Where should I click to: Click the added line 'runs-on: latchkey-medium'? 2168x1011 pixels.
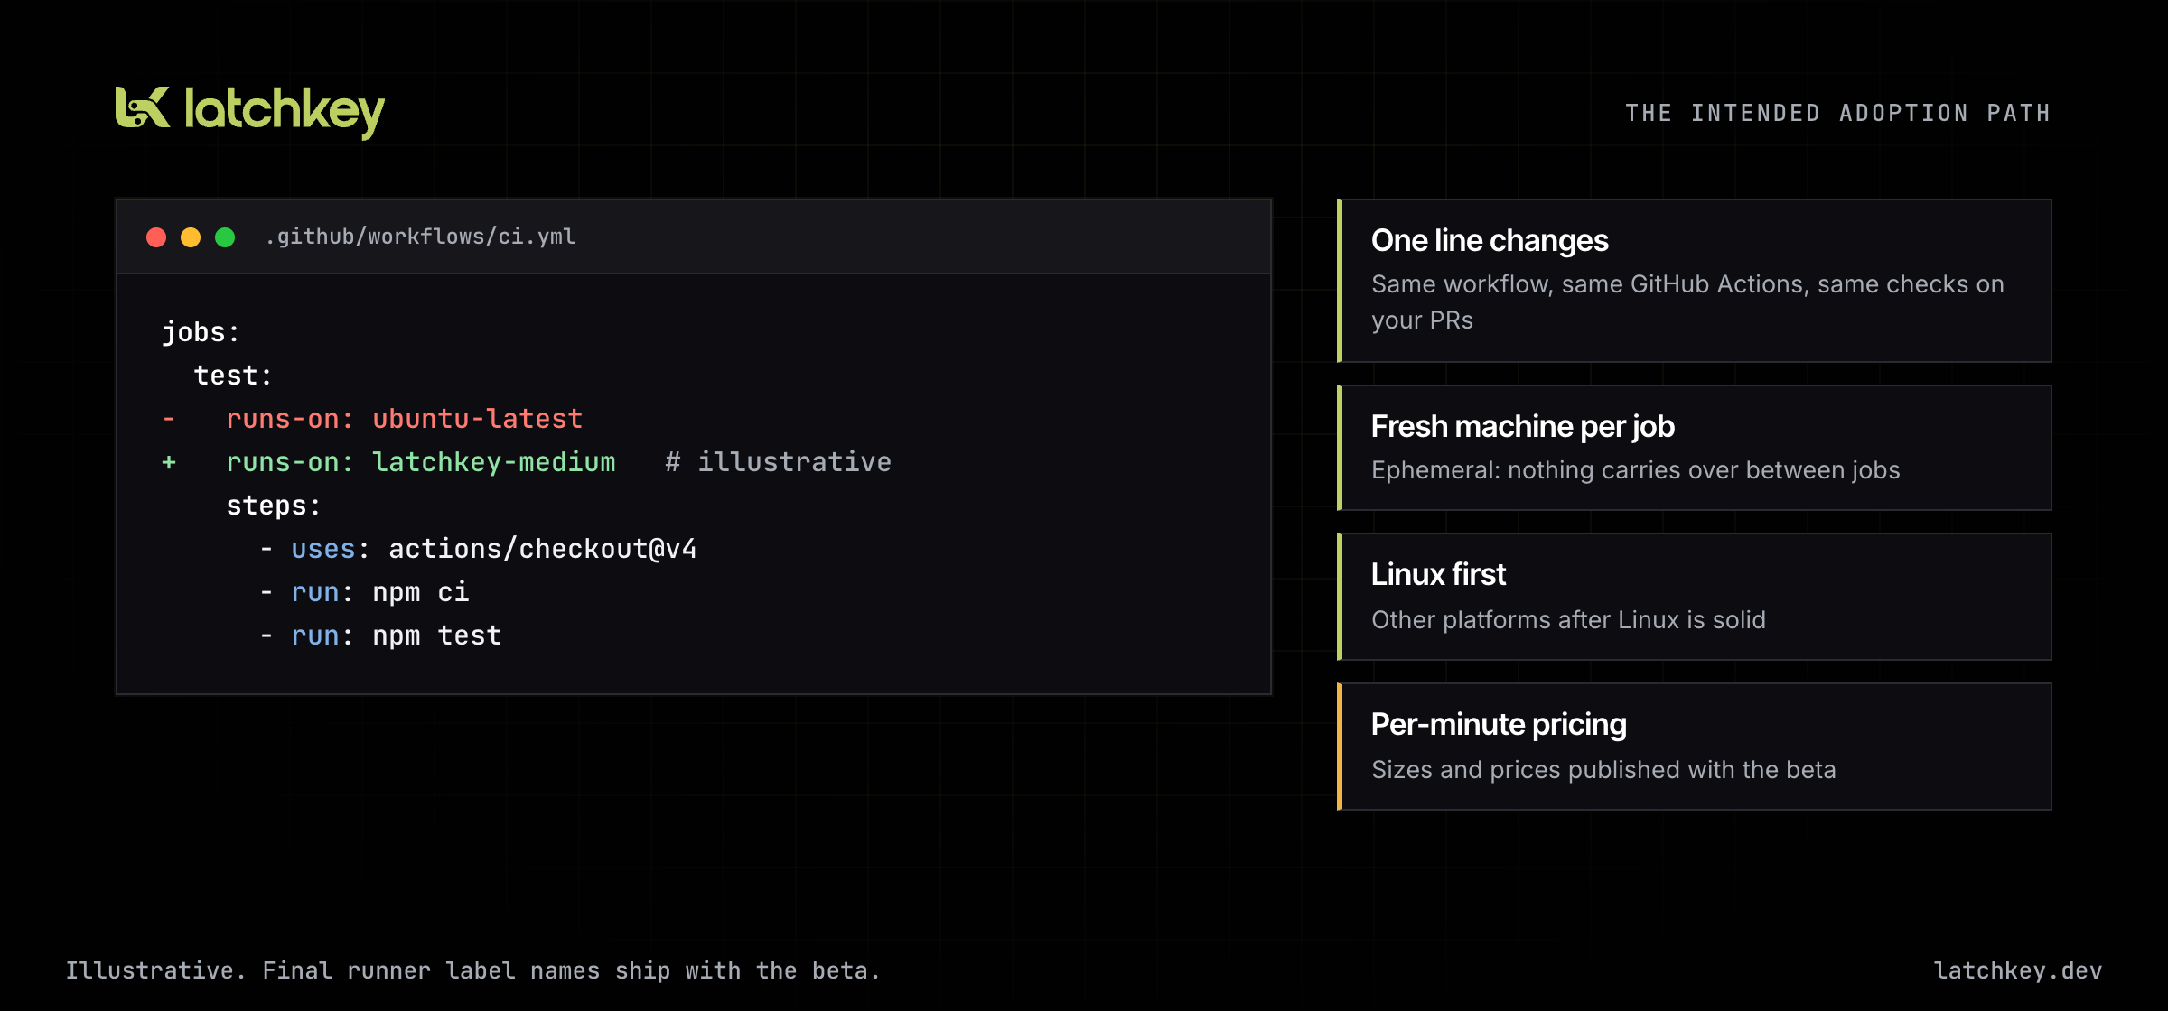(420, 462)
